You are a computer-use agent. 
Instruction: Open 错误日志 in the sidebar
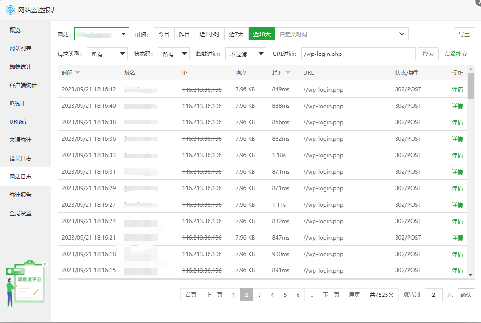point(26,159)
